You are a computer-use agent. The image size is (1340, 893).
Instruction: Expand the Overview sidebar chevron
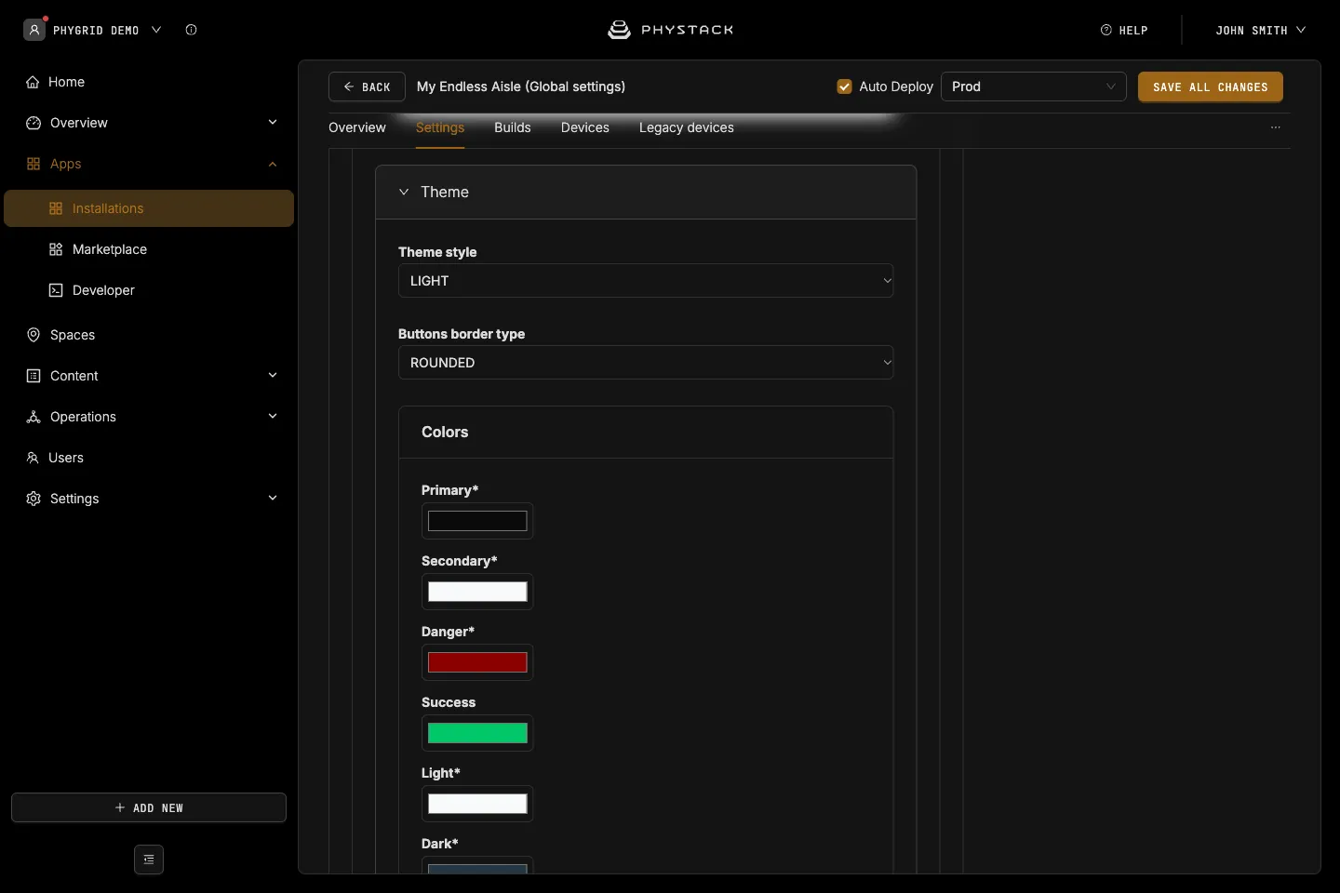[x=273, y=123]
